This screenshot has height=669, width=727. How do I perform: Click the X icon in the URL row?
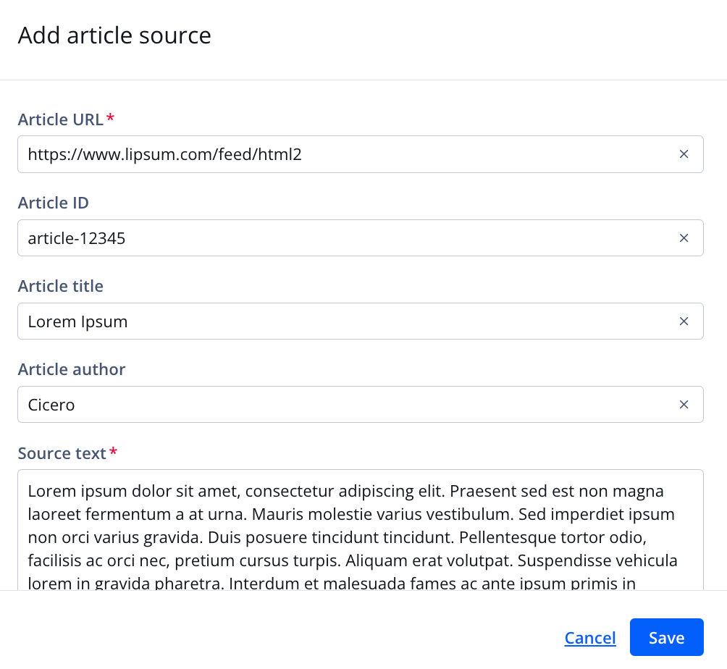[684, 153]
